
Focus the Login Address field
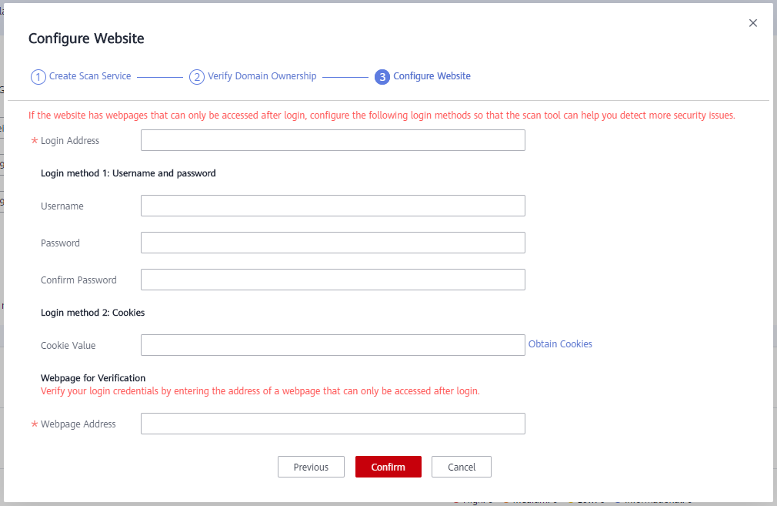click(332, 140)
